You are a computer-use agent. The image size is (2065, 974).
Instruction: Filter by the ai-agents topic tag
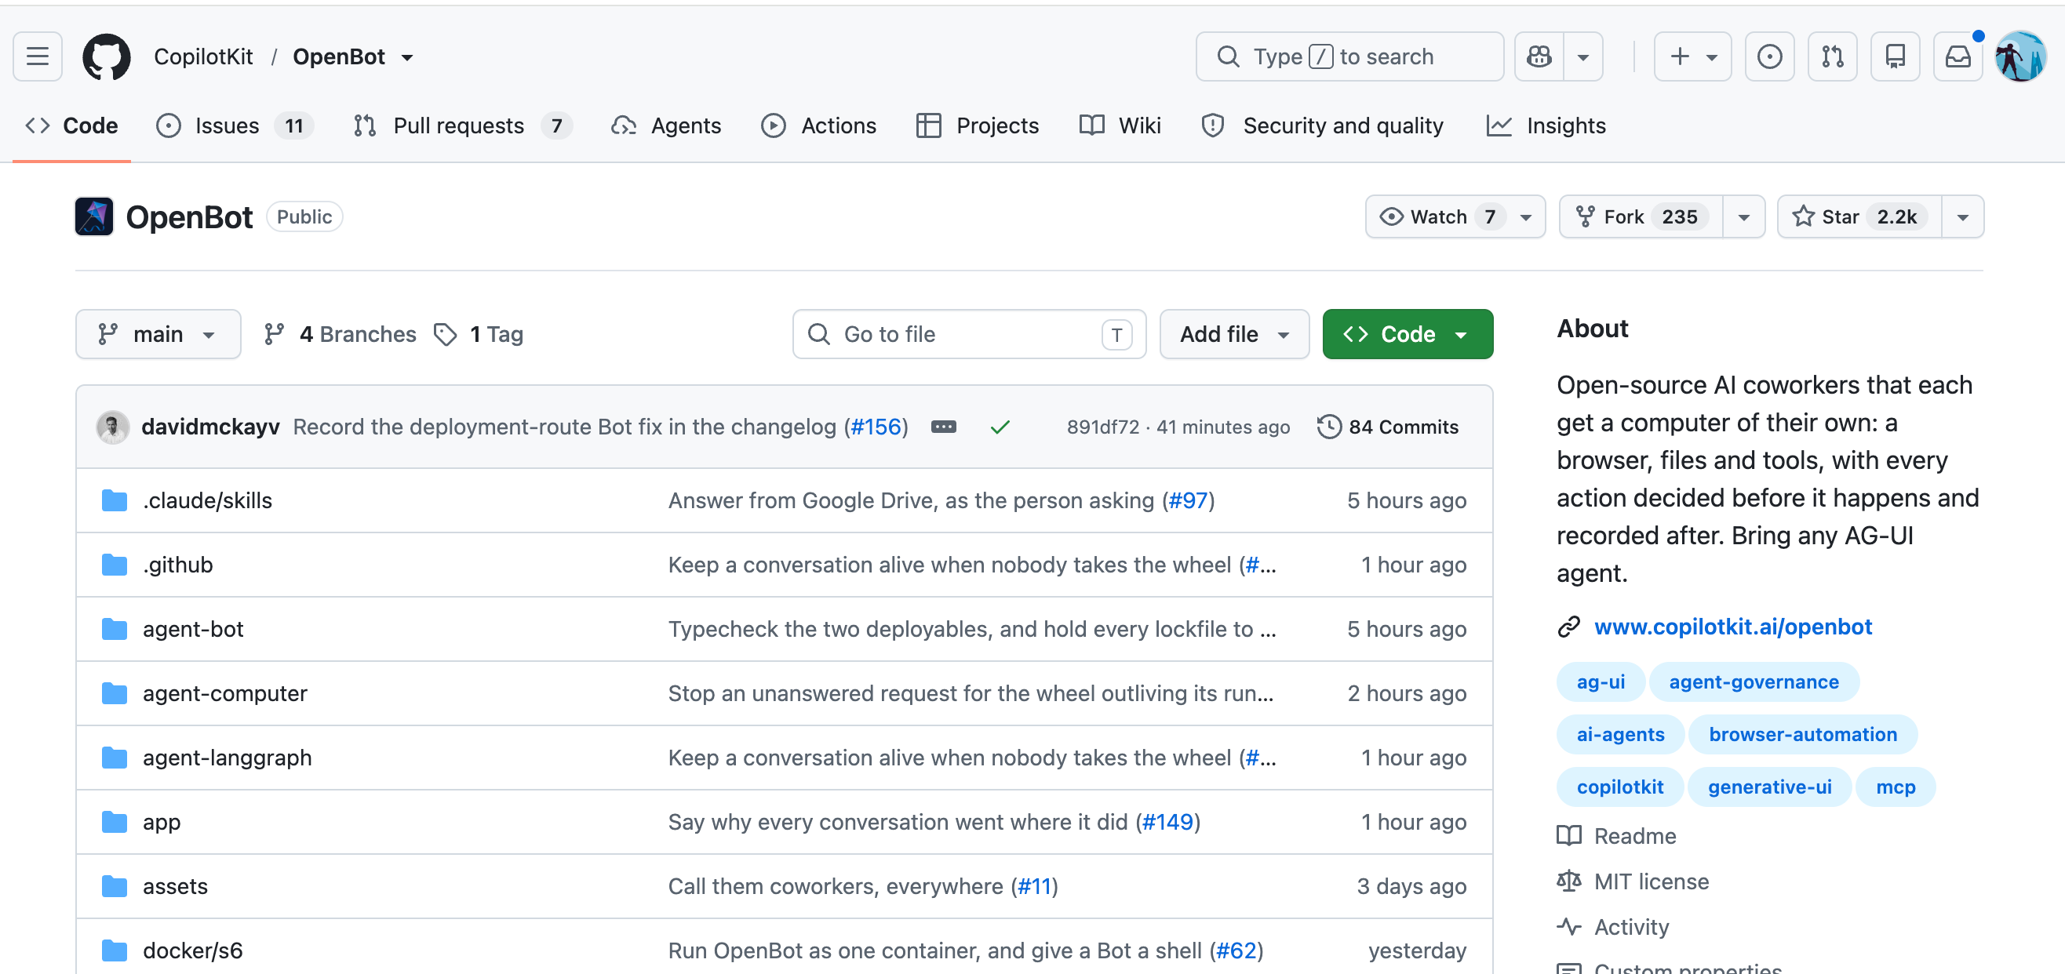coord(1620,735)
